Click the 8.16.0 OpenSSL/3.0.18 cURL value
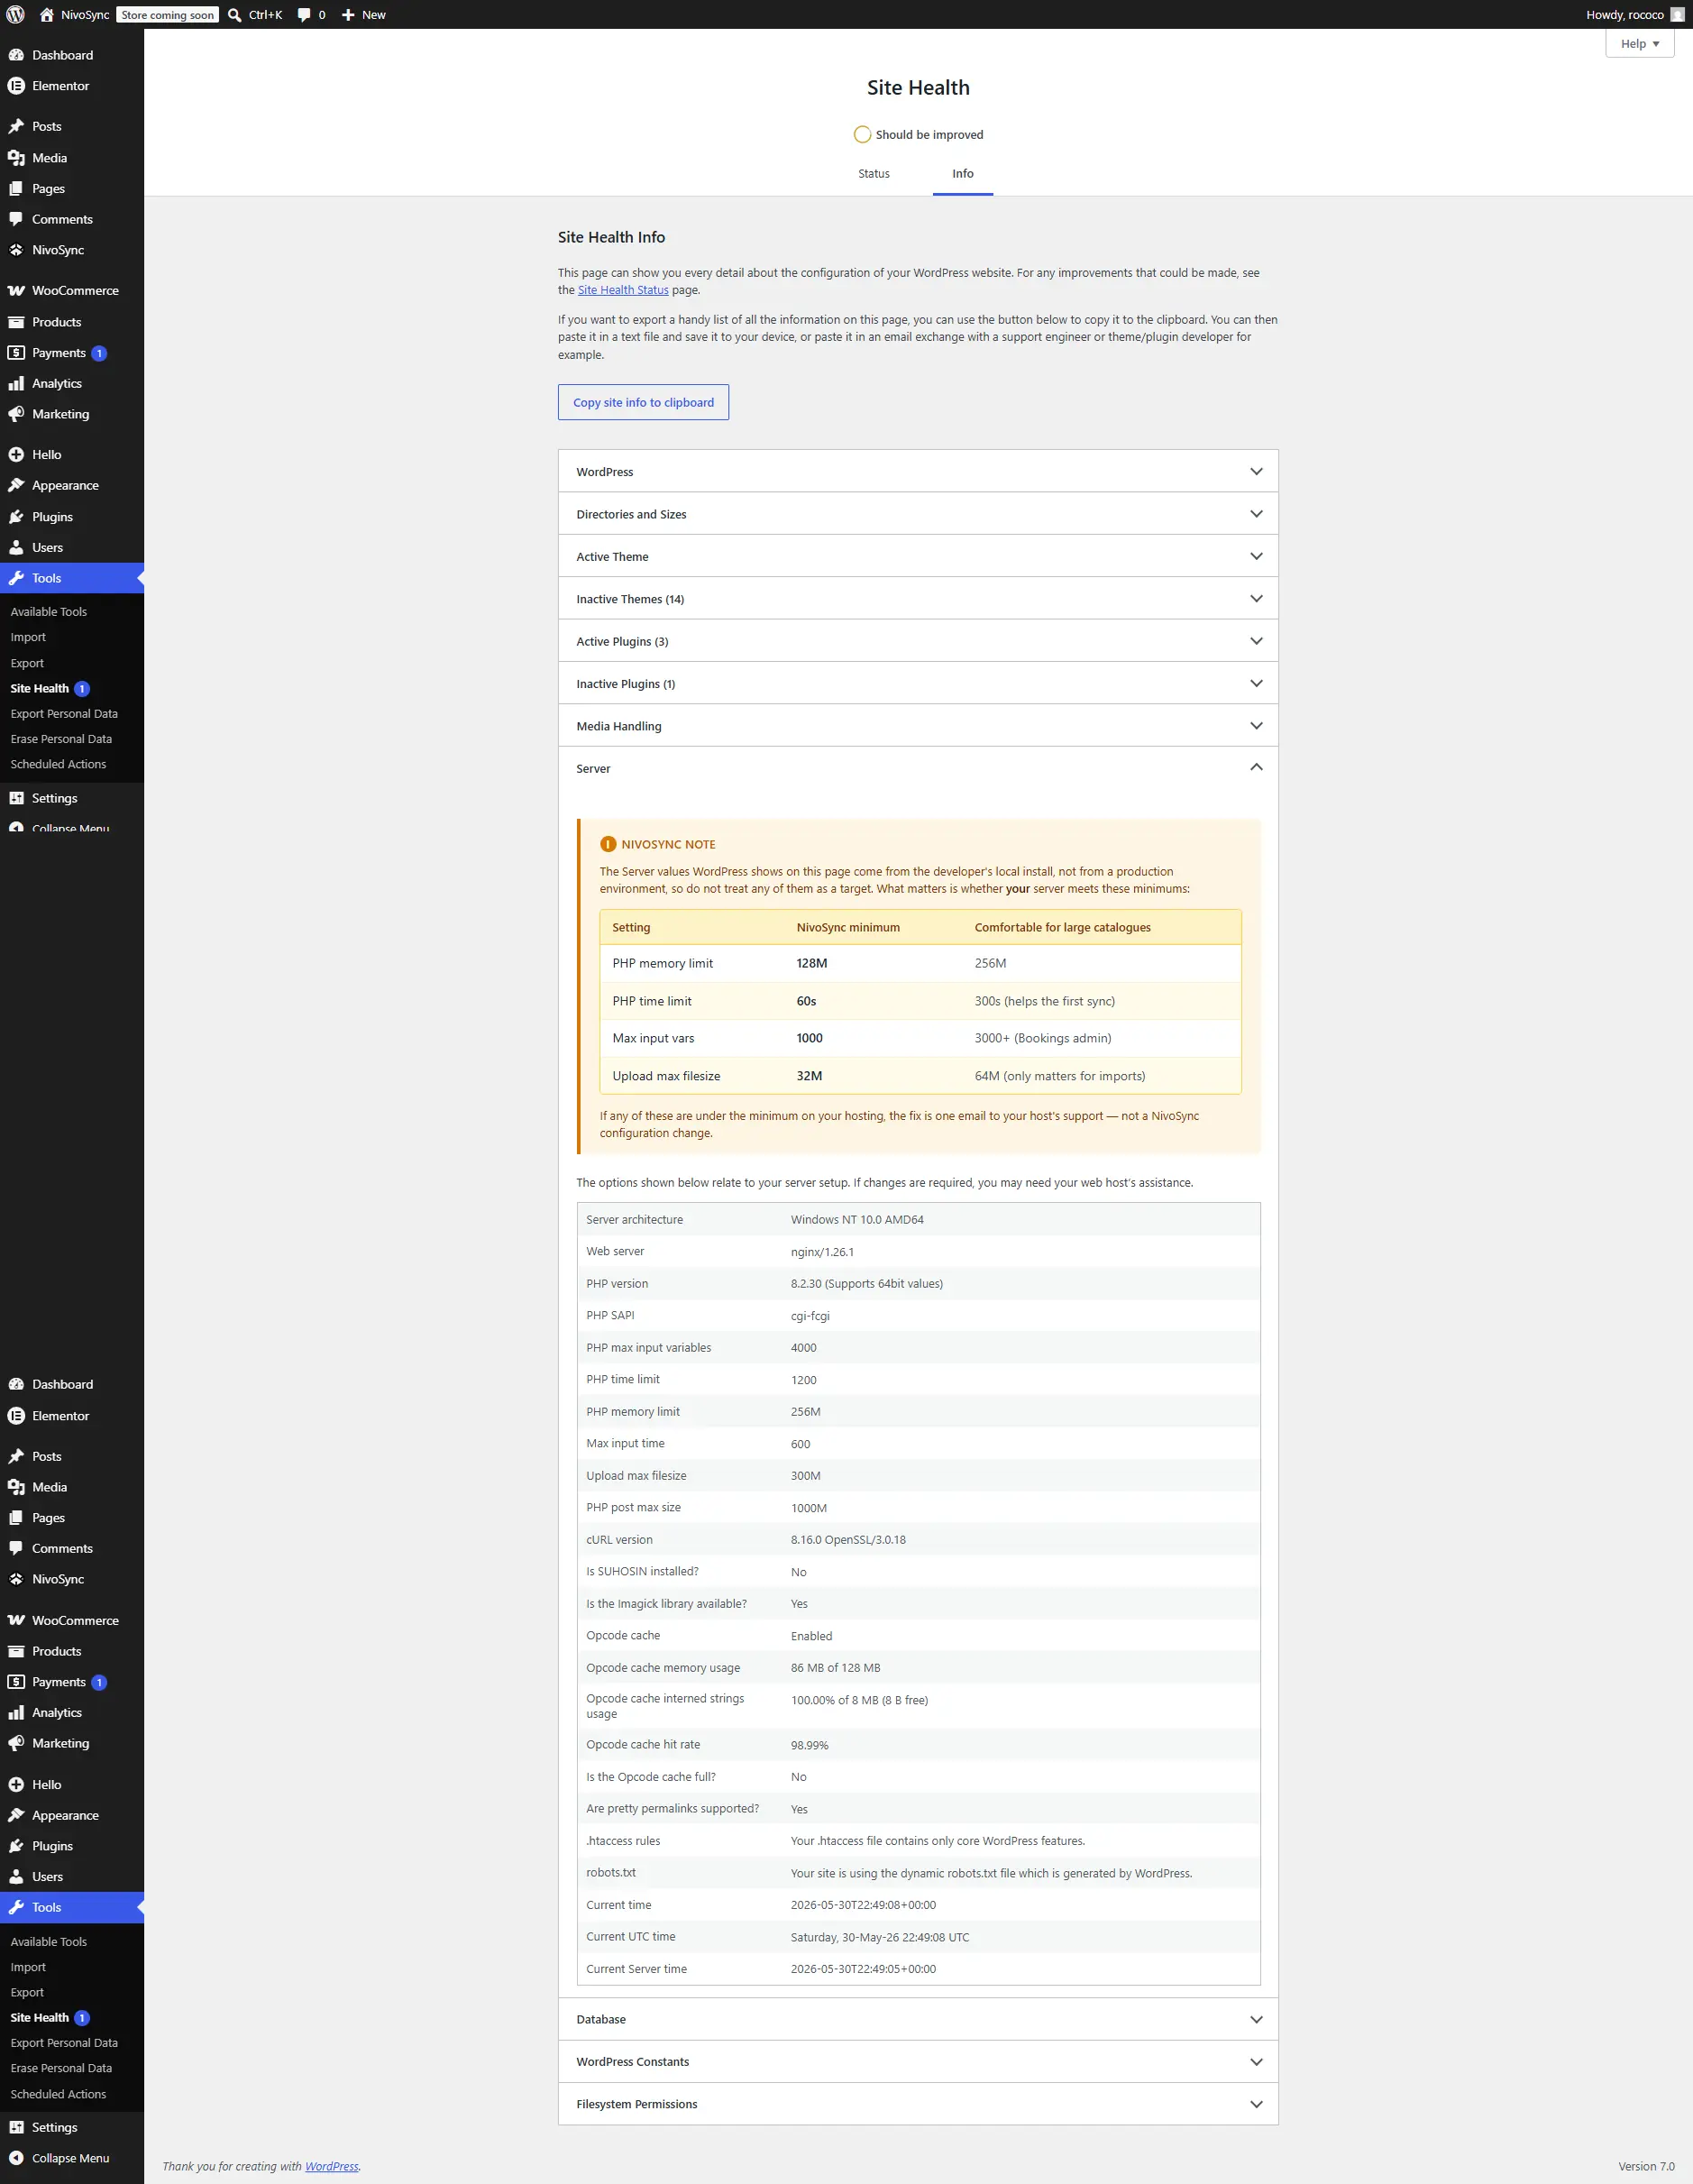This screenshot has width=1693, height=2184. [848, 1540]
